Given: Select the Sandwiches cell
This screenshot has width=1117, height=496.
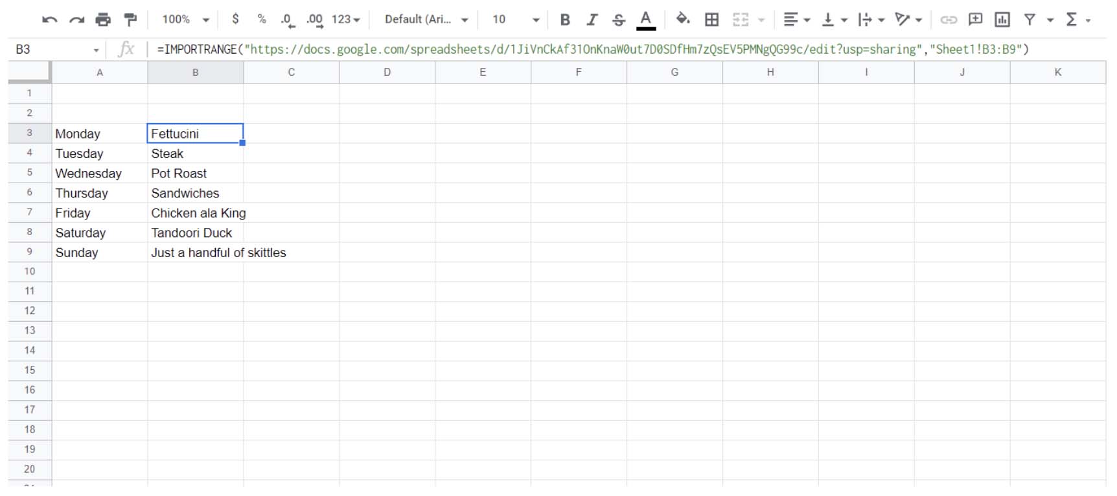Looking at the screenshot, I should coord(196,193).
